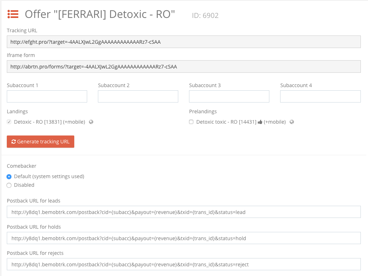The width and height of the screenshot is (368, 276).
Task: Click the Postback URL for leads field
Action: (184, 212)
